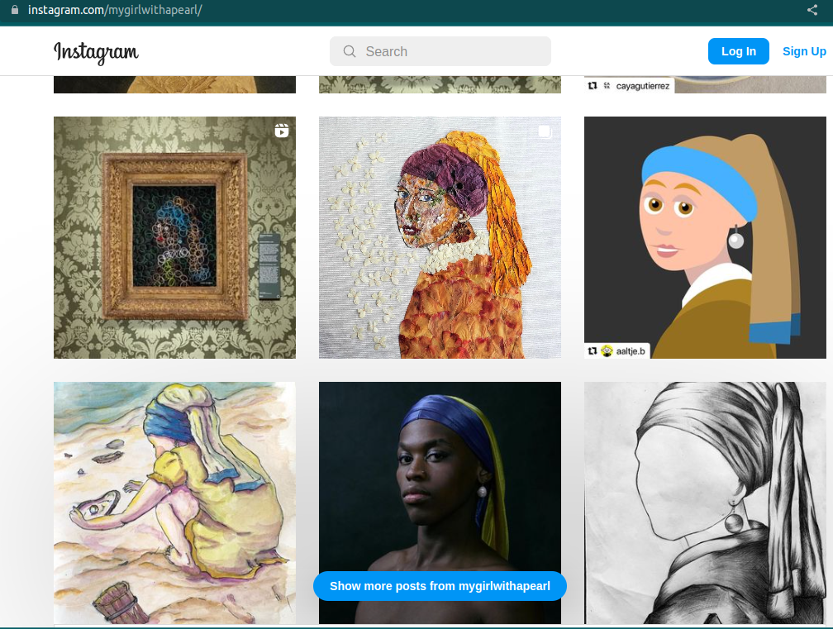
Task: Click Show more posts from mygirlwithapearl
Action: pyautogui.click(x=440, y=586)
